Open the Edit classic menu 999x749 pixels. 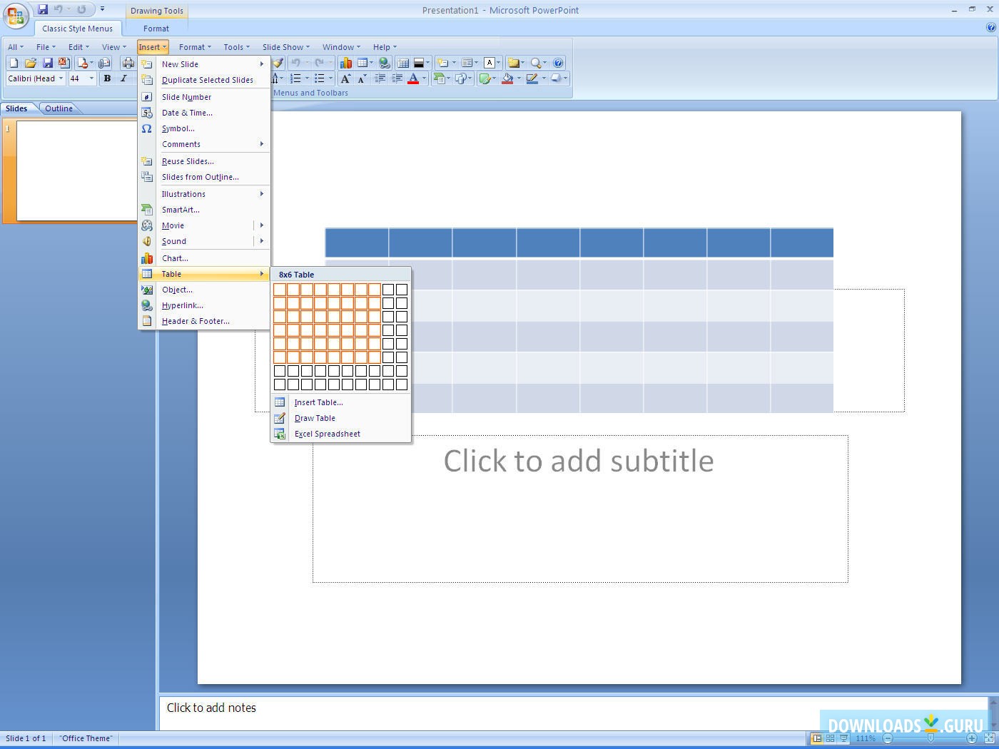78,47
